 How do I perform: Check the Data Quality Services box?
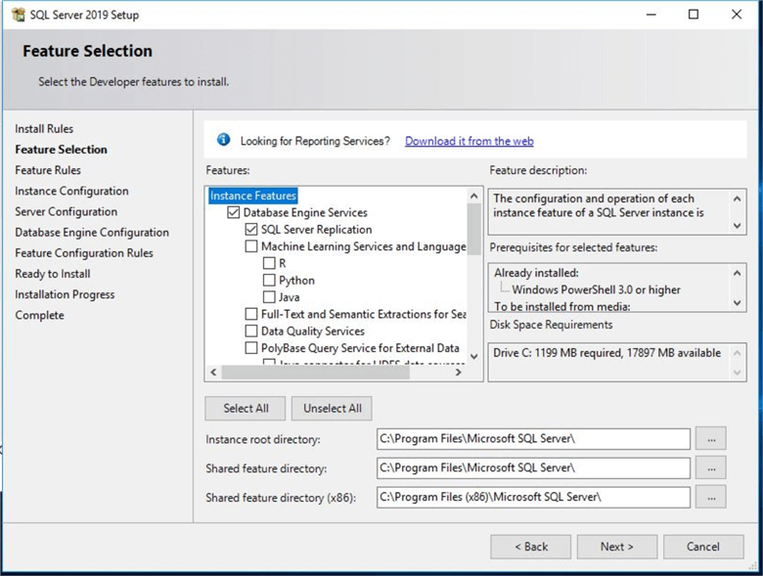click(x=251, y=332)
